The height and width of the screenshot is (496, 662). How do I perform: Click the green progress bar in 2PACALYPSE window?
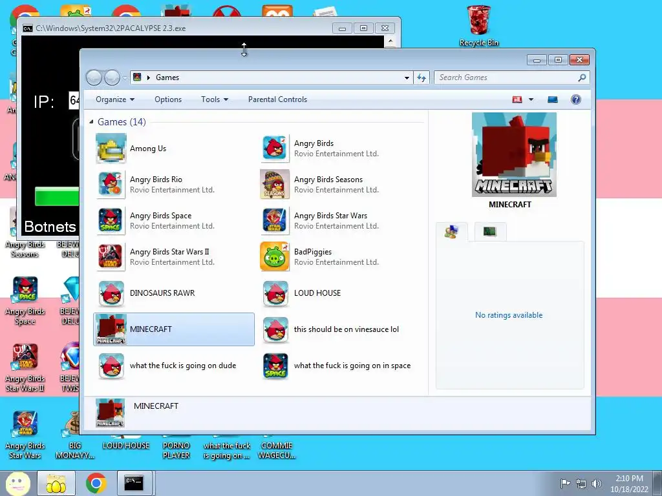point(57,197)
